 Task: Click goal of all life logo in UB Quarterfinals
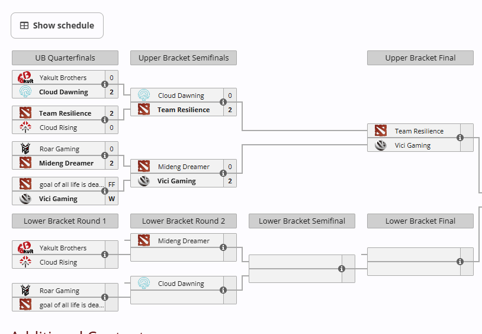coord(25,184)
